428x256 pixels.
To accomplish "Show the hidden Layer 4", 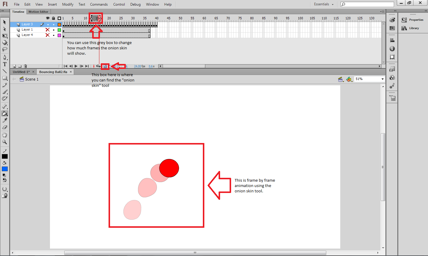I will (47, 35).
